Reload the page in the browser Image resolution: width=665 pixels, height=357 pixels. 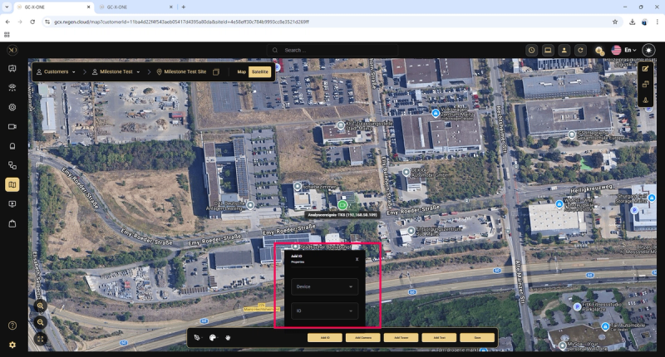pyautogui.click(x=32, y=22)
